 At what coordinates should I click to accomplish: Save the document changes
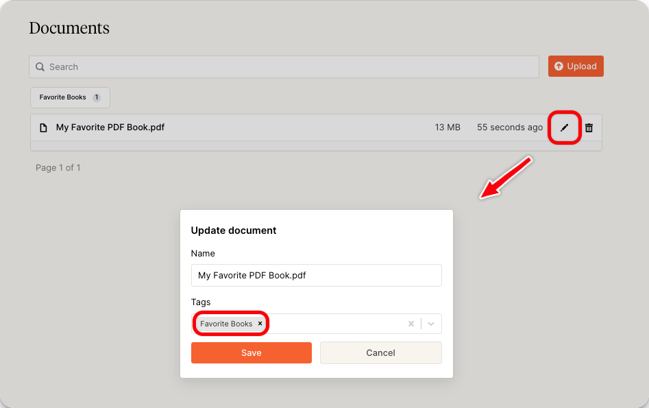(251, 352)
